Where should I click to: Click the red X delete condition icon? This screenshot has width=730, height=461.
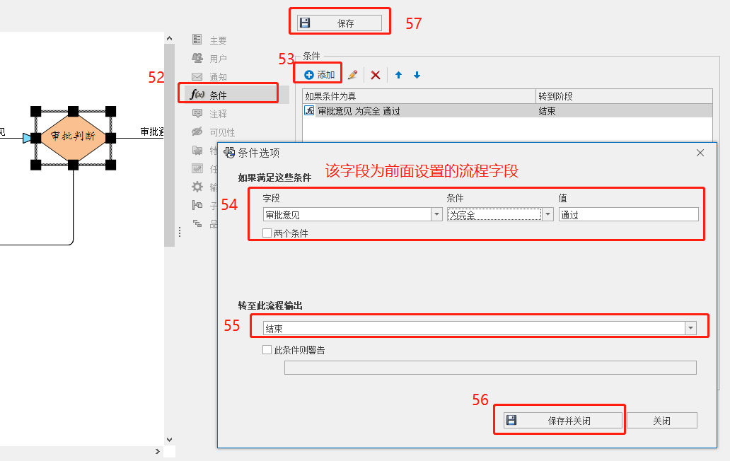[x=375, y=75]
